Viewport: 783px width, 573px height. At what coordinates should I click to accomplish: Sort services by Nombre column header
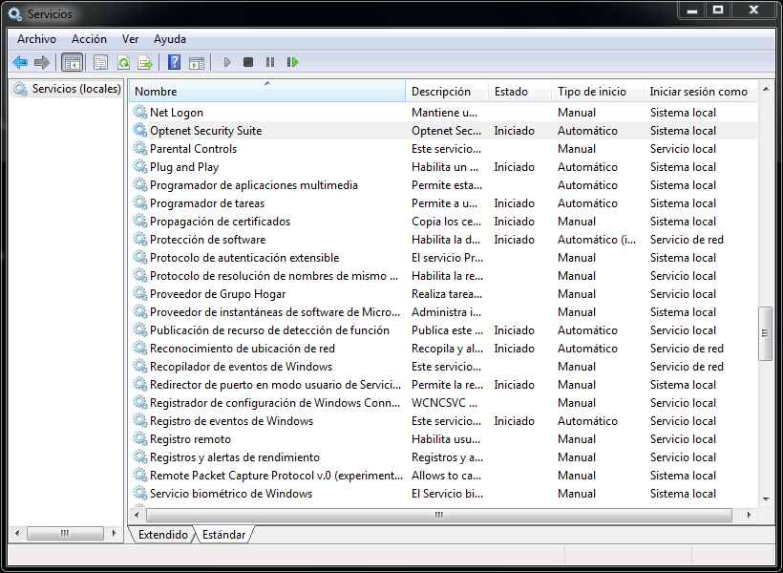267,92
